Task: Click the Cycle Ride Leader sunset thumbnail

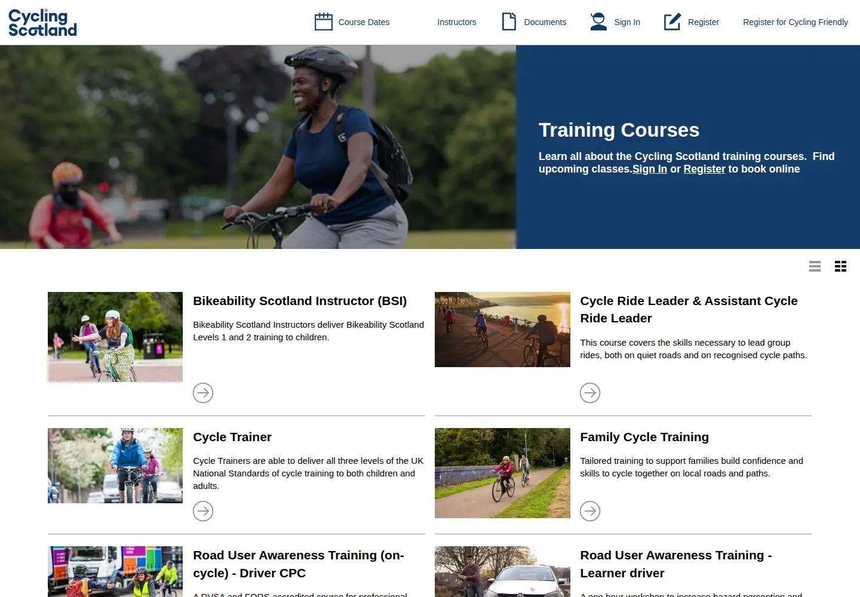Action: [502, 330]
